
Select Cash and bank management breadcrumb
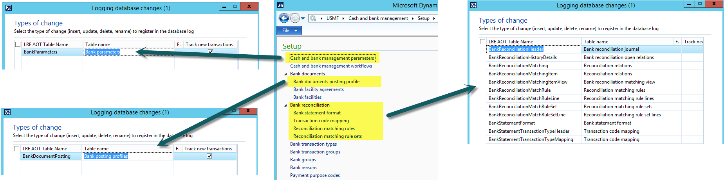(x=378, y=18)
